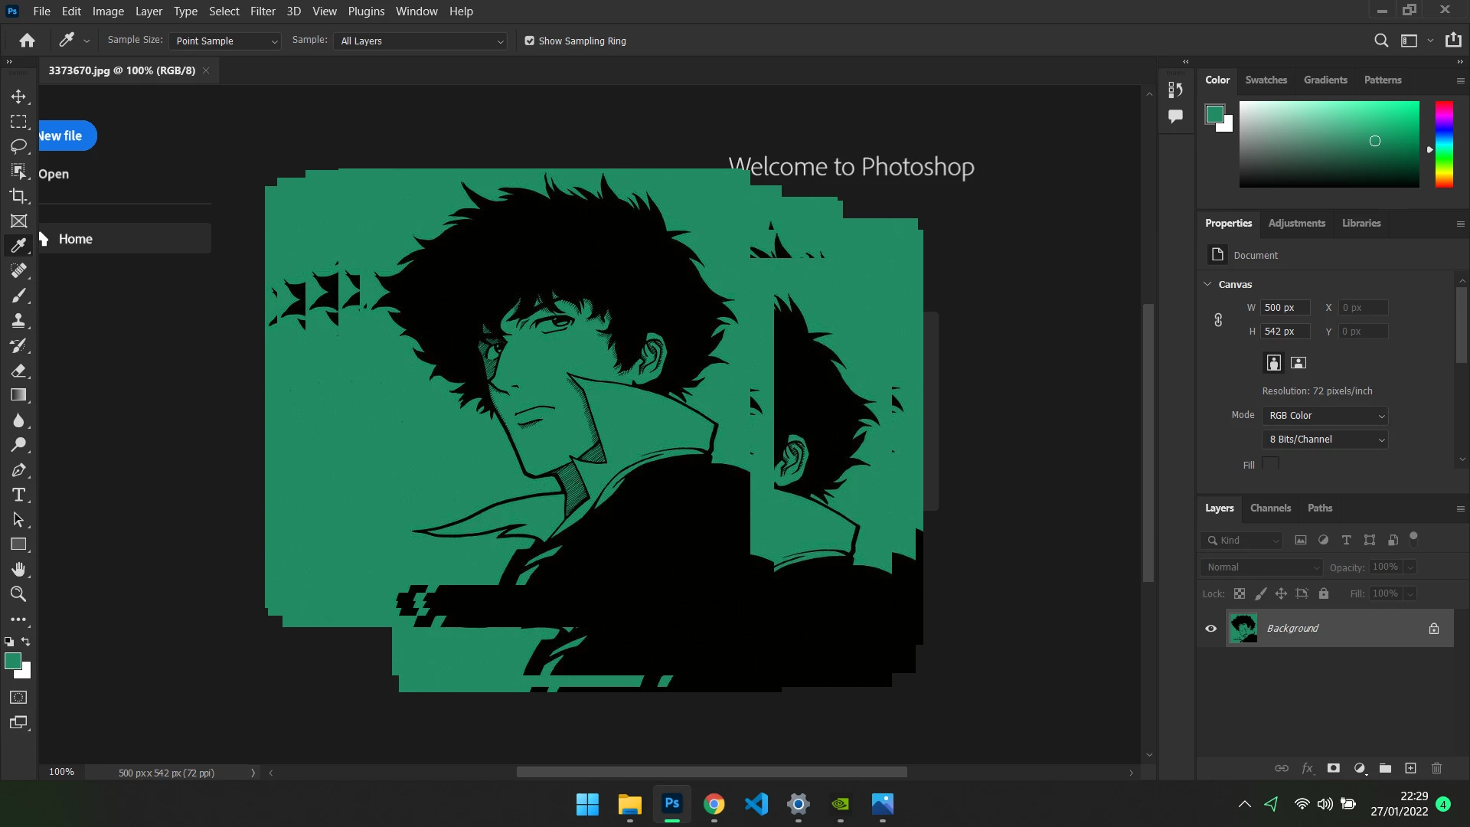Open the Filter menu
This screenshot has width=1470, height=827.
(262, 11)
